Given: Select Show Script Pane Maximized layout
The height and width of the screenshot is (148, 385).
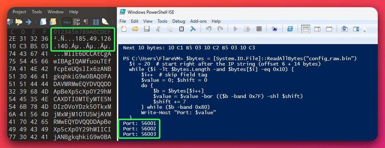Looking at the screenshot, I should pyautogui.click(x=329, y=29).
